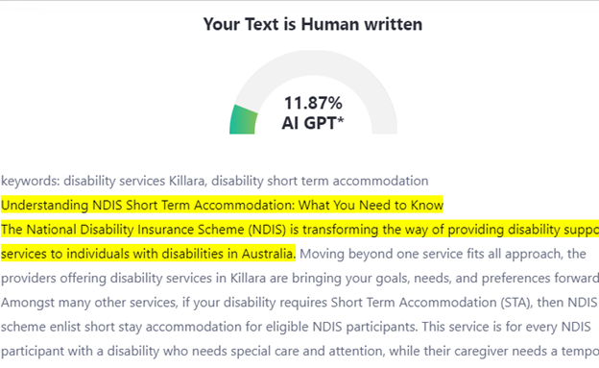The image size is (599, 368).
Task: Click the 11.87% percentage value
Action: 313,103
